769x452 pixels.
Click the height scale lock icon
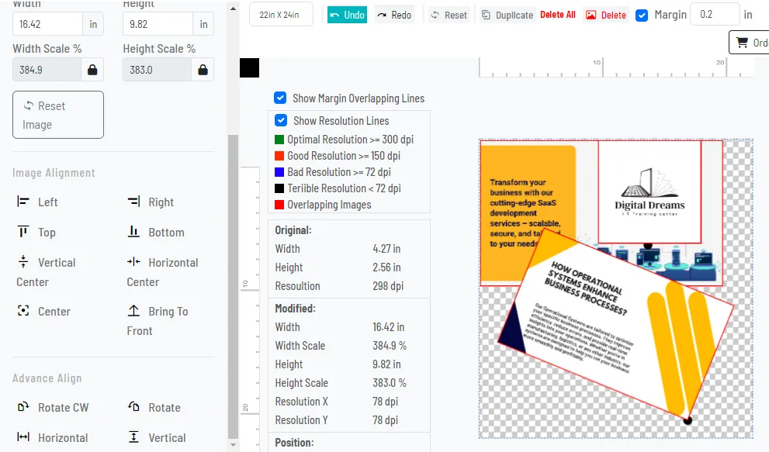pyautogui.click(x=203, y=70)
